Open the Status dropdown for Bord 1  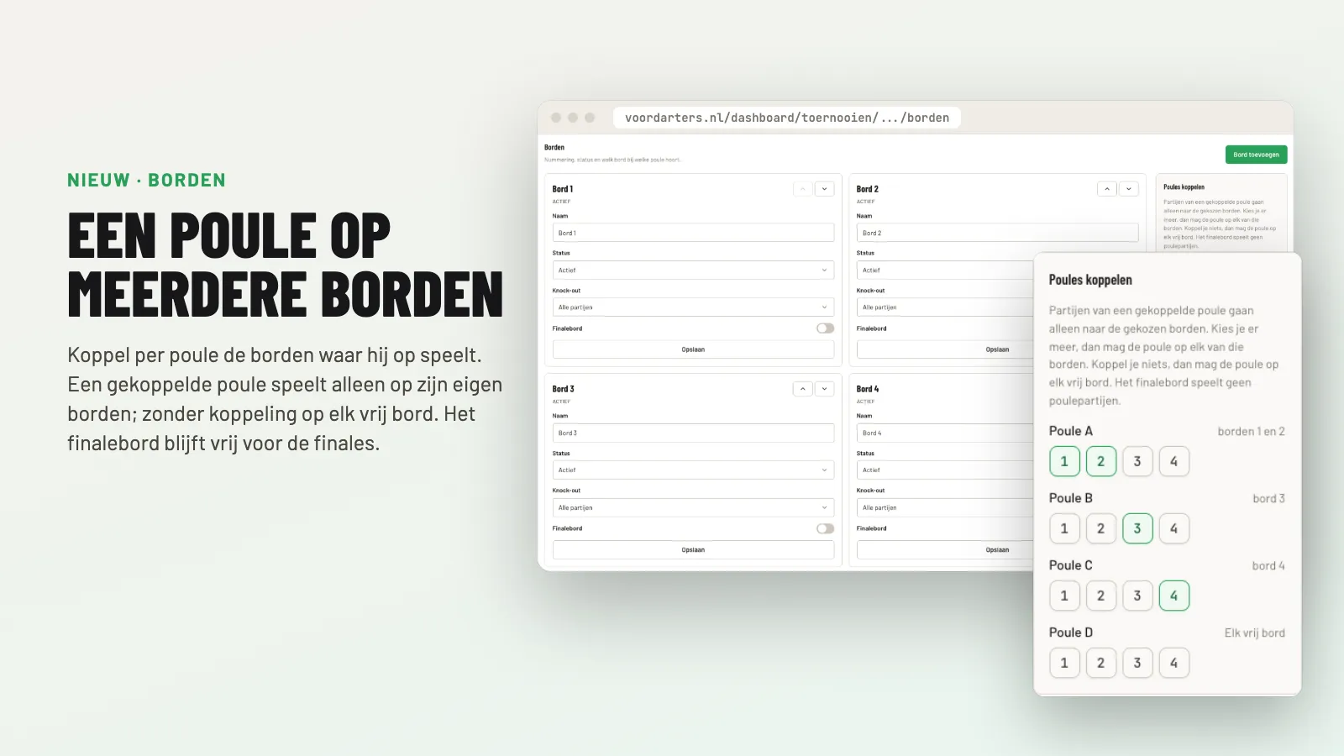coord(693,270)
